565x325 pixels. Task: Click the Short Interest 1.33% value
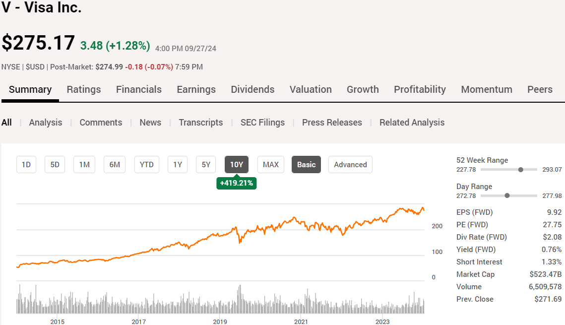click(552, 262)
